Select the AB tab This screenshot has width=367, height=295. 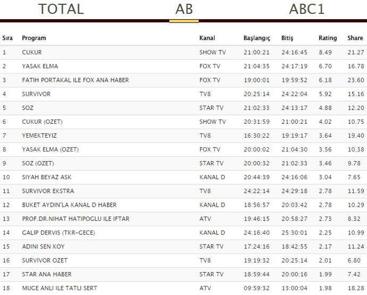pyautogui.click(x=184, y=9)
